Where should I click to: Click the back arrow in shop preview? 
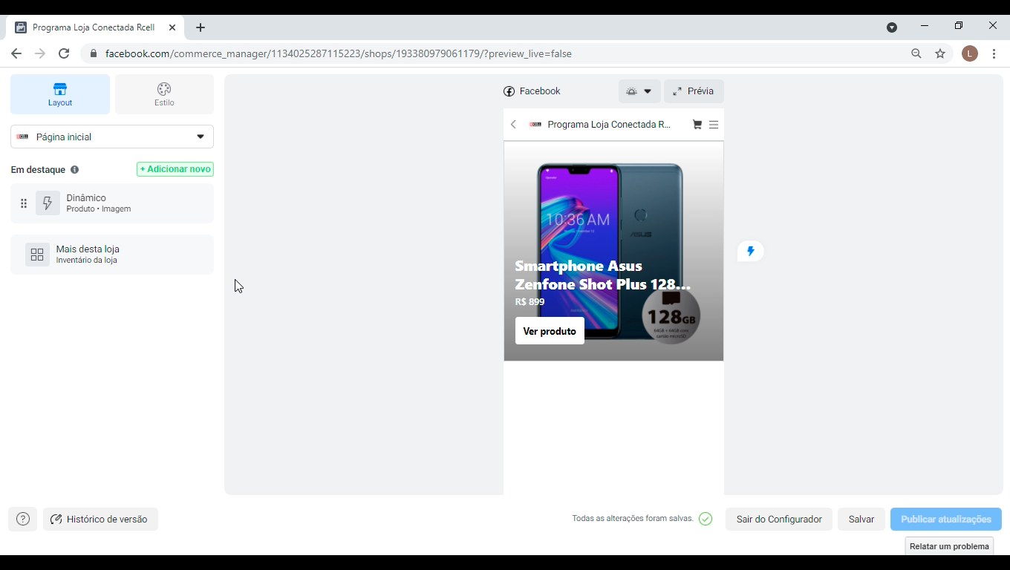[513, 125]
